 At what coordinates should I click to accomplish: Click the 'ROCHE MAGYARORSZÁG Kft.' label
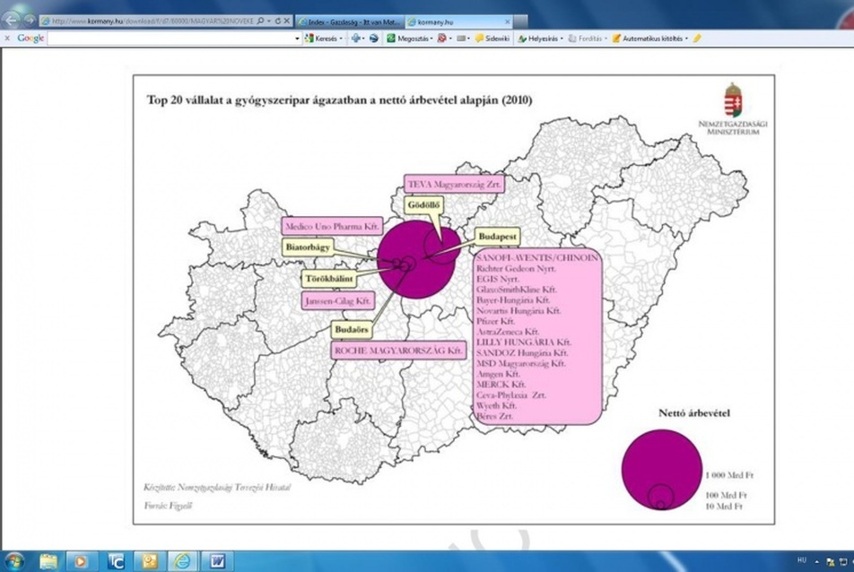pyautogui.click(x=398, y=351)
